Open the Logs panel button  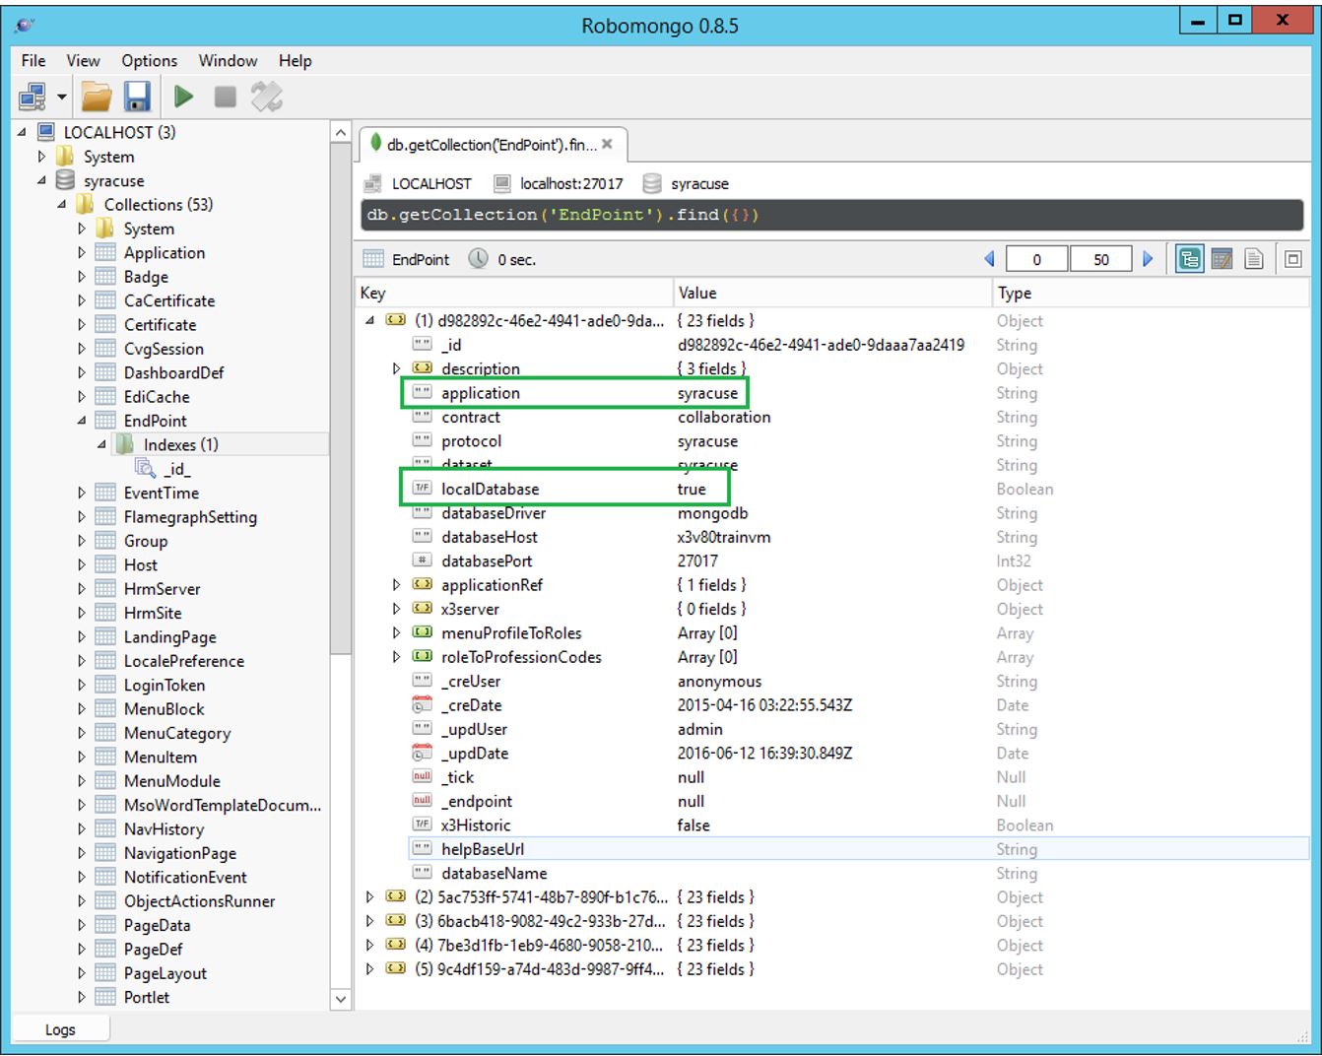coord(60,1029)
